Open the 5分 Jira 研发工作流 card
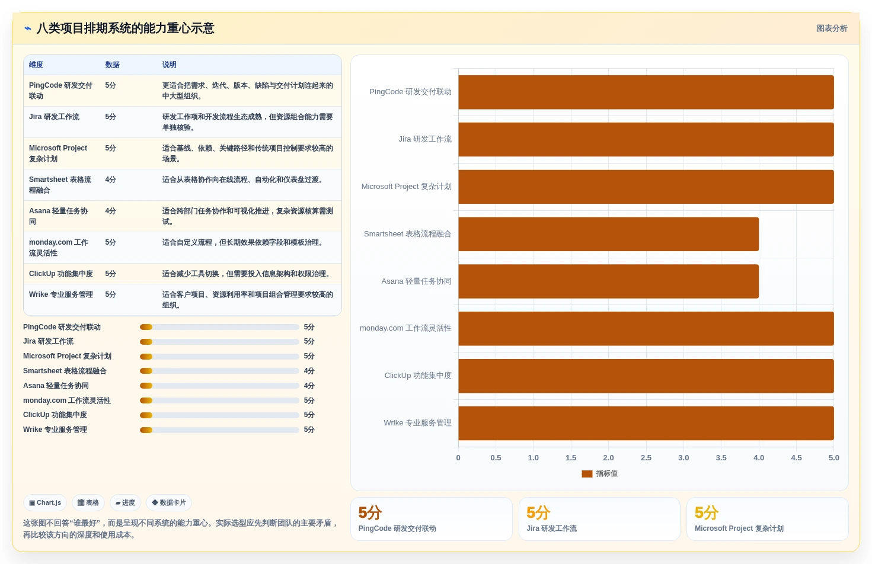872x564 pixels. [x=599, y=519]
